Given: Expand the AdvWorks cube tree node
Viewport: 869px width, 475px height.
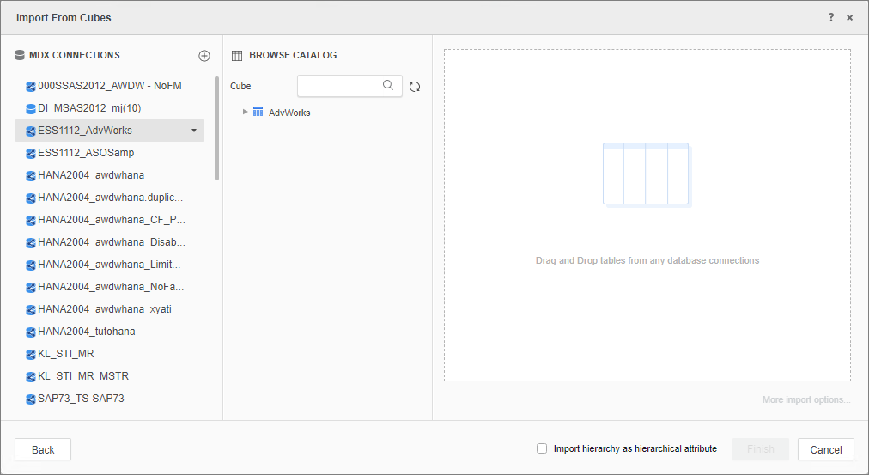Looking at the screenshot, I should click(246, 112).
